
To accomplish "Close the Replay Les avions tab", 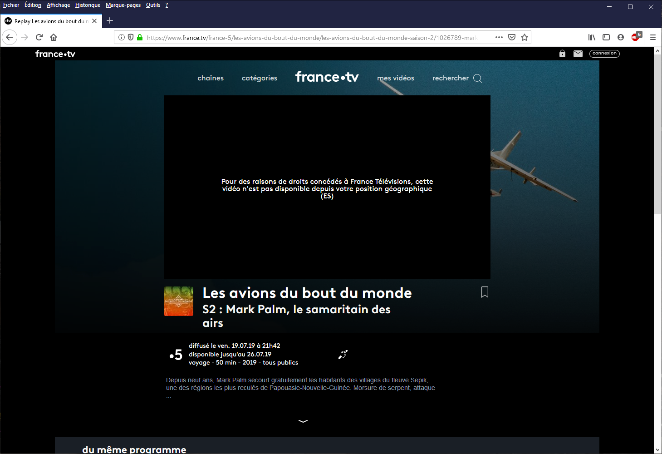I will point(94,21).
